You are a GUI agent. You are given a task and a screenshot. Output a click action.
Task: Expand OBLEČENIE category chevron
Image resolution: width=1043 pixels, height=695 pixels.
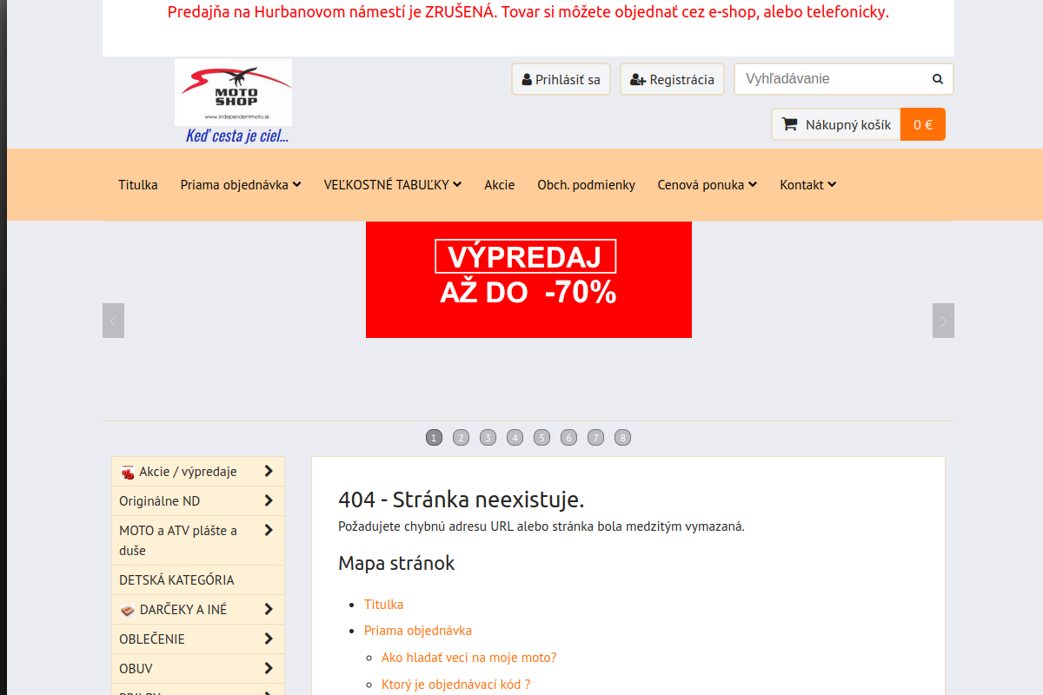tap(269, 639)
